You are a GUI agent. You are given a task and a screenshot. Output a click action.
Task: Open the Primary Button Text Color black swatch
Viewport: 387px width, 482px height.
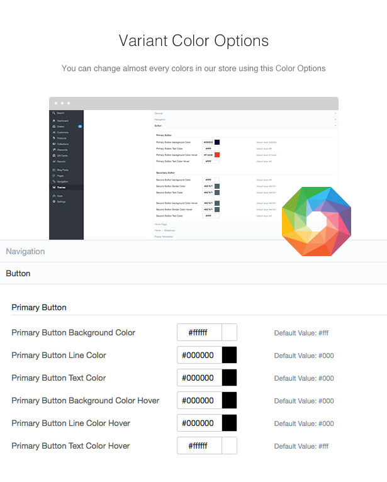[x=229, y=378]
